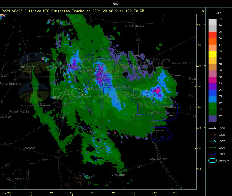Click the Aero_GH map label
Image resolution: width=232 pixels, height=196 pixels.
[x=154, y=121]
